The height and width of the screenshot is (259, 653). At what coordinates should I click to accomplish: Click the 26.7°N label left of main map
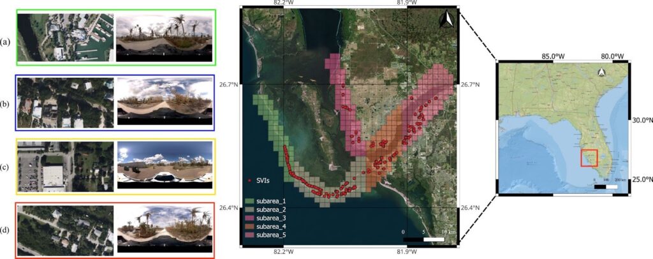229,84
